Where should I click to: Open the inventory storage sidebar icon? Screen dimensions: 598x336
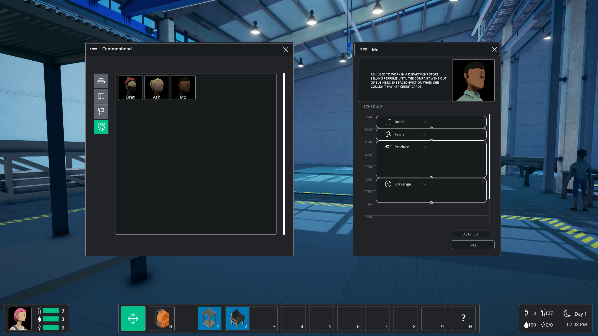[x=101, y=81]
